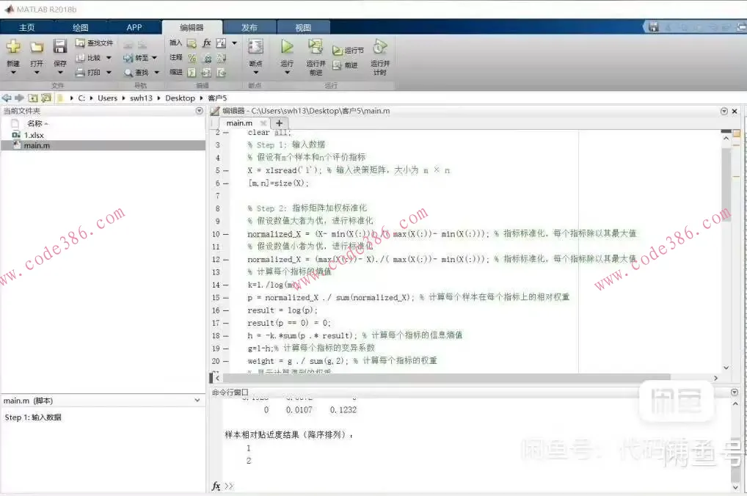Screen dimensions: 747x496
Task: Click the + new document tab button
Action: pos(279,123)
